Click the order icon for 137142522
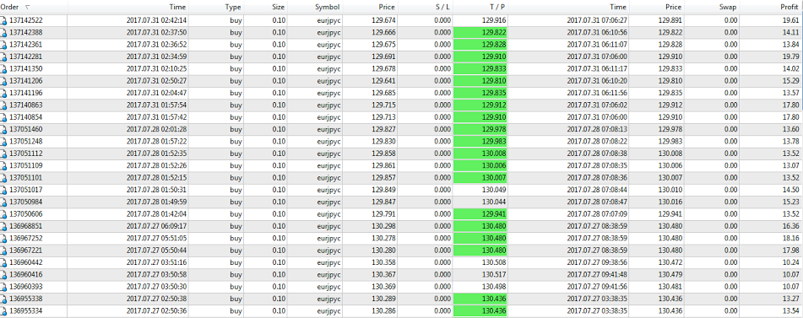The width and height of the screenshot is (803, 318). coord(4,20)
